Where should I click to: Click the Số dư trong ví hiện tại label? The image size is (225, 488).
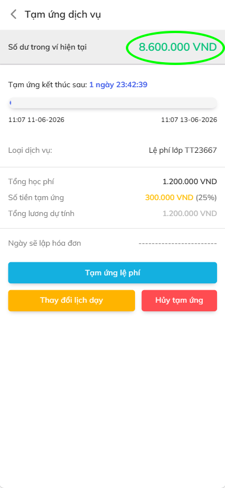pos(47,47)
